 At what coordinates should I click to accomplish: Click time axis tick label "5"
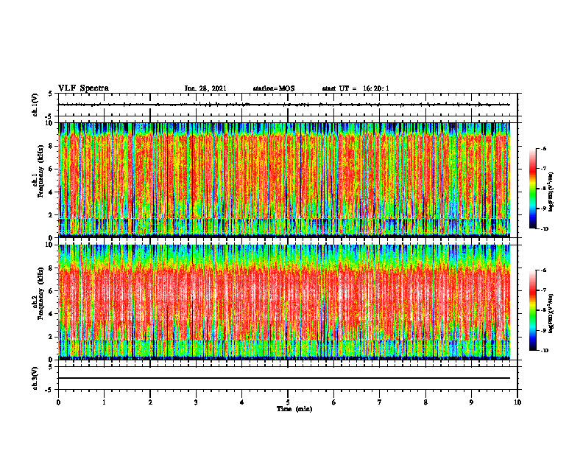pyautogui.click(x=288, y=402)
